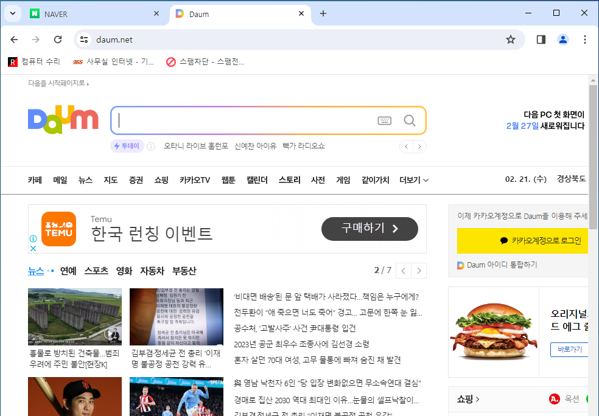
Task: Select the 자동차 news tab
Action: 152,271
